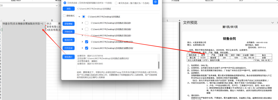
Task: Click the dots handle beside name box
Action: tap(60, 6)
